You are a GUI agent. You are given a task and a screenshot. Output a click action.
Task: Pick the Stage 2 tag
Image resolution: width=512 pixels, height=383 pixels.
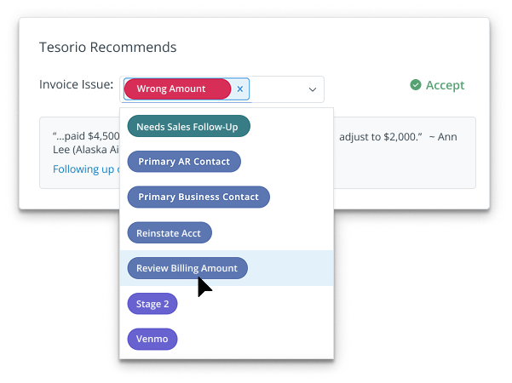pos(152,303)
